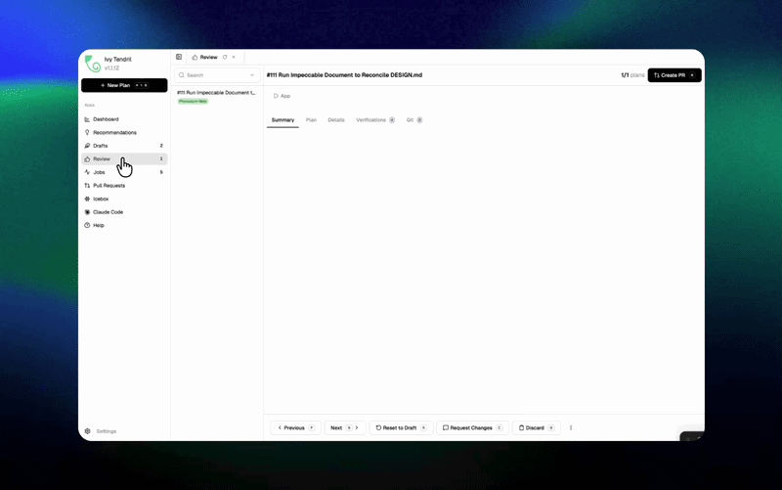The height and width of the screenshot is (490, 782).
Task: Click the Ivy Tendril spiral logo
Action: 92,64
